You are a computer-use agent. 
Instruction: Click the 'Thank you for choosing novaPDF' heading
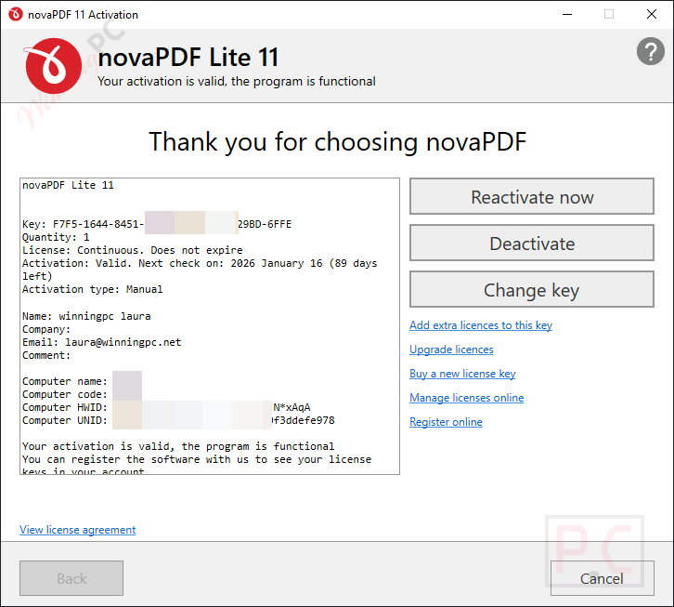point(337,141)
